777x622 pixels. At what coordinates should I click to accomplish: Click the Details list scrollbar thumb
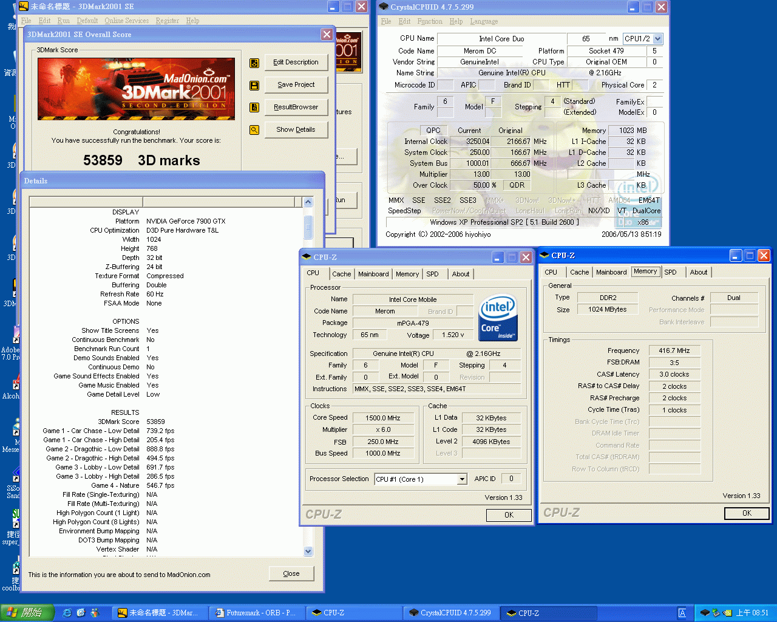[308, 227]
